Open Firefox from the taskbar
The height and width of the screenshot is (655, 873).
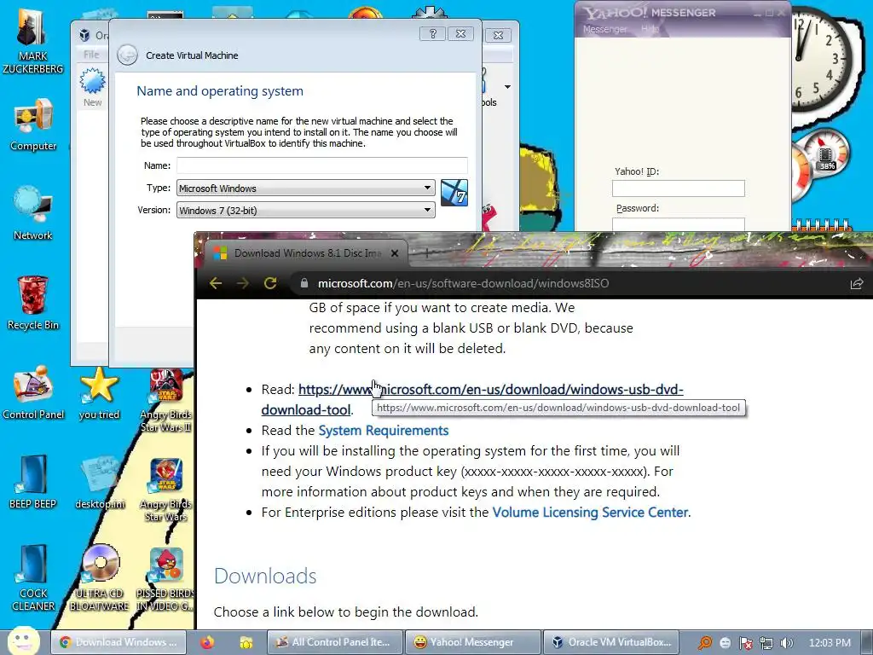tap(207, 642)
